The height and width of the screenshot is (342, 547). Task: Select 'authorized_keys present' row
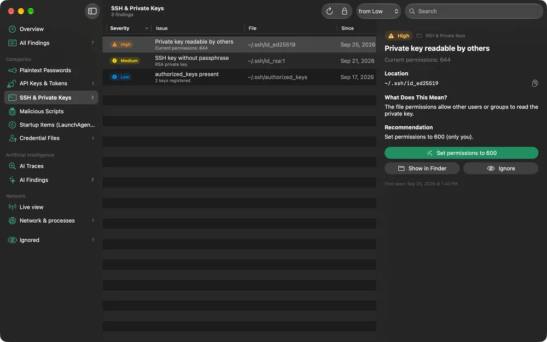(x=240, y=77)
